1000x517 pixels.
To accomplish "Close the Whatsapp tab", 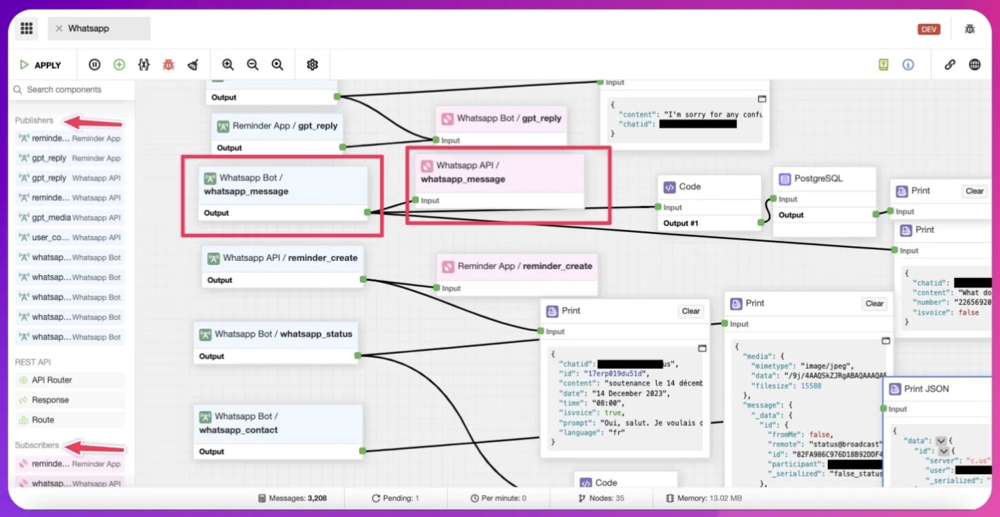I will [59, 29].
